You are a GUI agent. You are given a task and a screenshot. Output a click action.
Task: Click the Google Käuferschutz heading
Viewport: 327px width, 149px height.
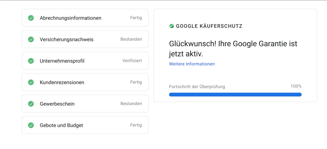point(209,26)
